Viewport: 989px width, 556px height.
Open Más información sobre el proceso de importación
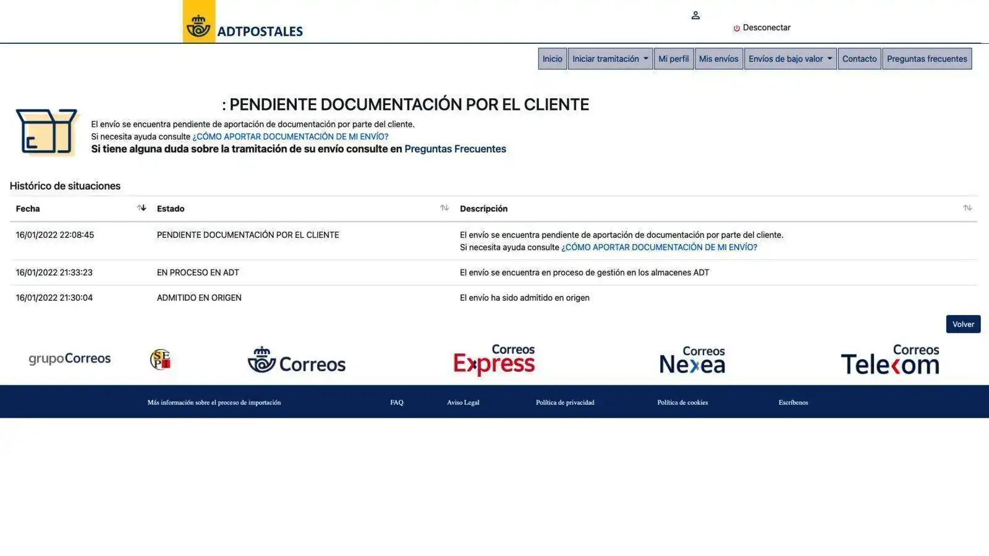pyautogui.click(x=214, y=402)
